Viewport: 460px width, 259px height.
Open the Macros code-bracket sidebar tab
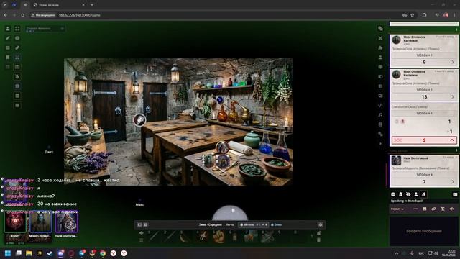click(x=380, y=105)
